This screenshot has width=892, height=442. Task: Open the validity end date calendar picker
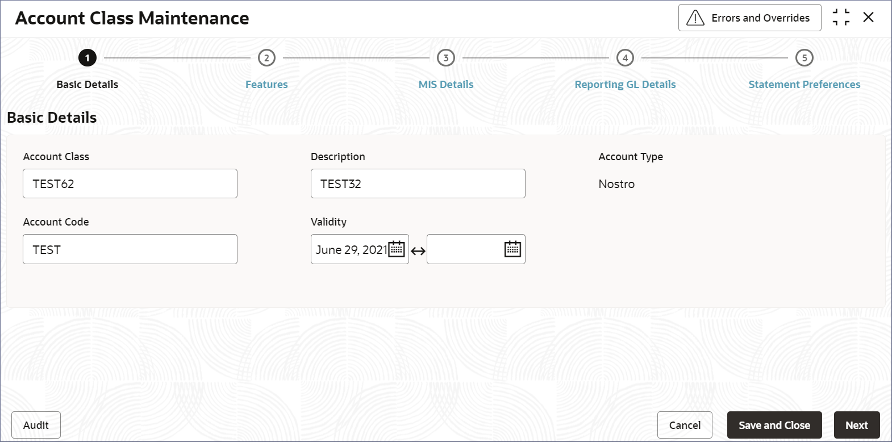[x=512, y=249]
